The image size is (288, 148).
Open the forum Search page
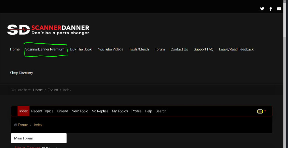(161, 111)
